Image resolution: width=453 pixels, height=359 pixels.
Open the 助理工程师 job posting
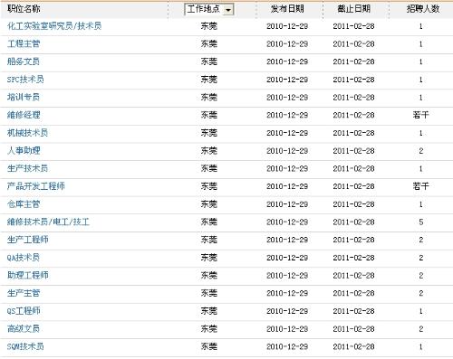27,275
